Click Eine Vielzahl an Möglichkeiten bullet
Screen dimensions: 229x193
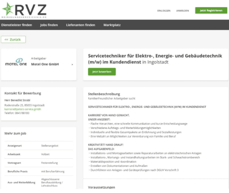pos(133,136)
